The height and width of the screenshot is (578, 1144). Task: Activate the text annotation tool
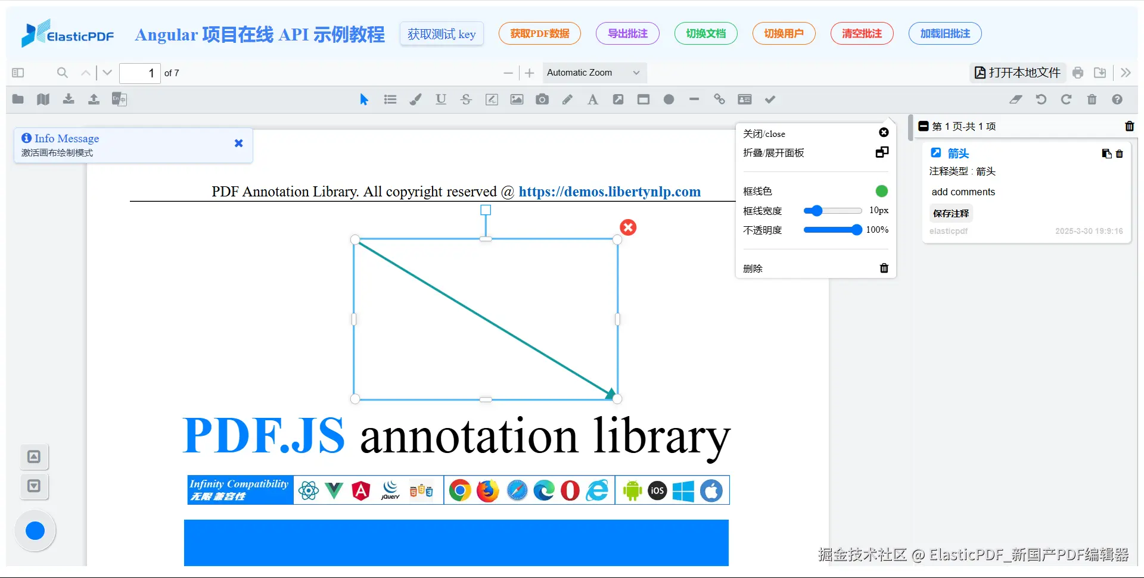point(592,99)
